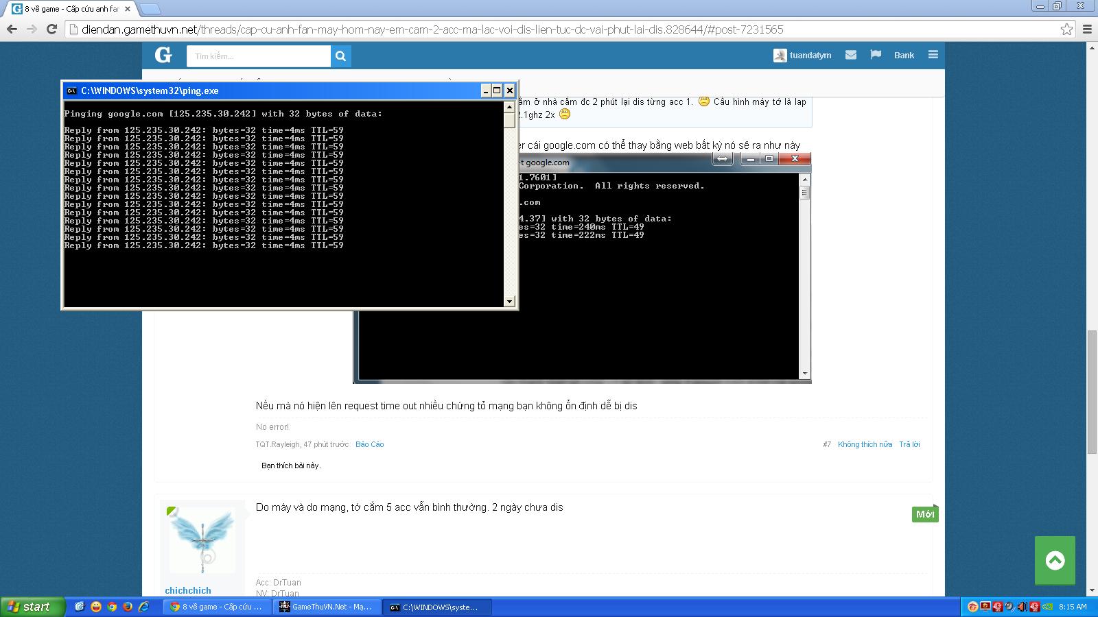Click the 'Mới' new post badge
1098x617 pixels.
click(x=925, y=514)
